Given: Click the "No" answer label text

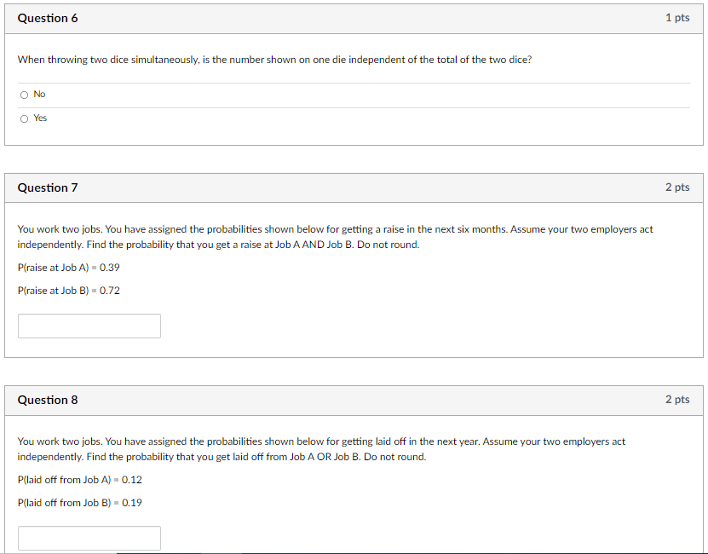Looking at the screenshot, I should click(x=39, y=94).
